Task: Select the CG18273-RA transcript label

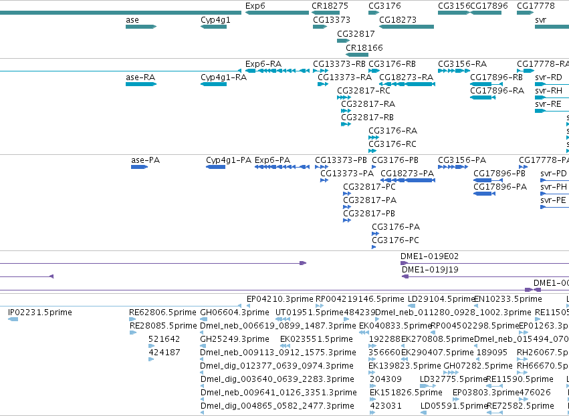Action: [x=406, y=77]
